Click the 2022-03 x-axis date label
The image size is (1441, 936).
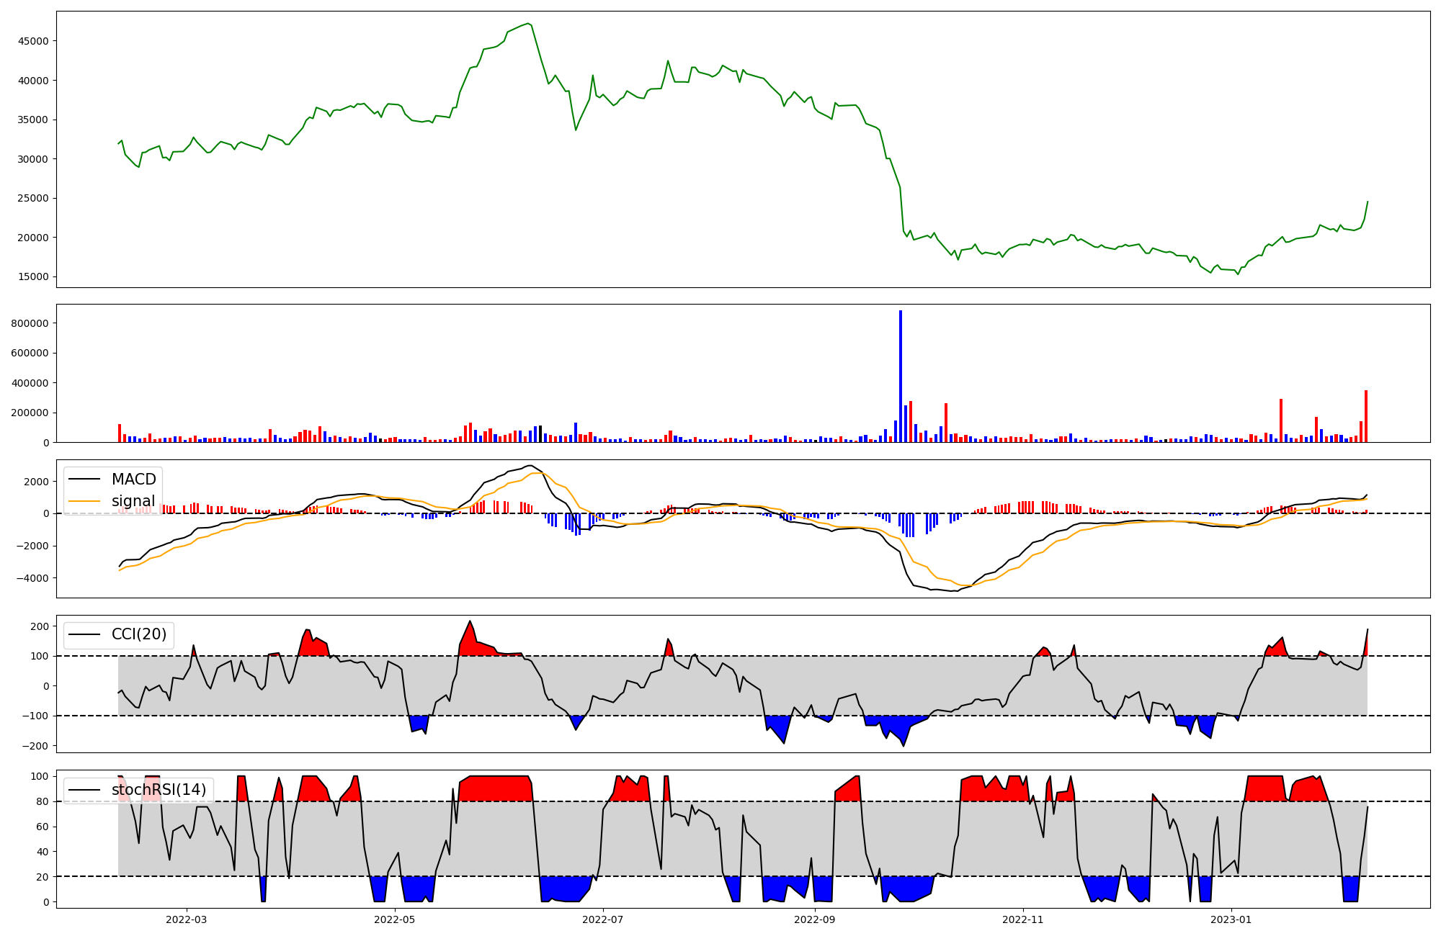tap(187, 919)
